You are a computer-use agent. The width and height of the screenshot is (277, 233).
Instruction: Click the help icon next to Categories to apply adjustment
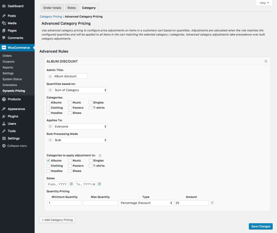(x=100, y=156)
